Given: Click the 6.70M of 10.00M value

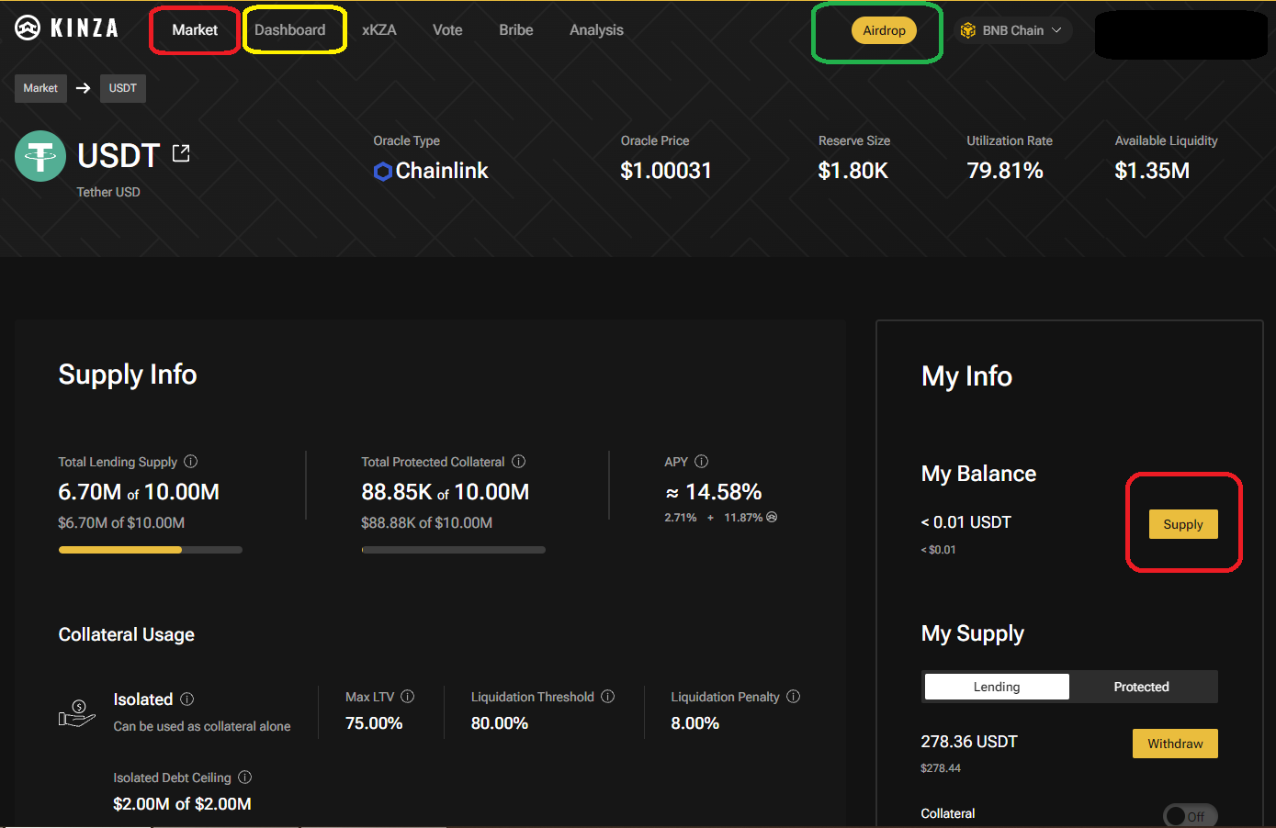Looking at the screenshot, I should tap(139, 492).
